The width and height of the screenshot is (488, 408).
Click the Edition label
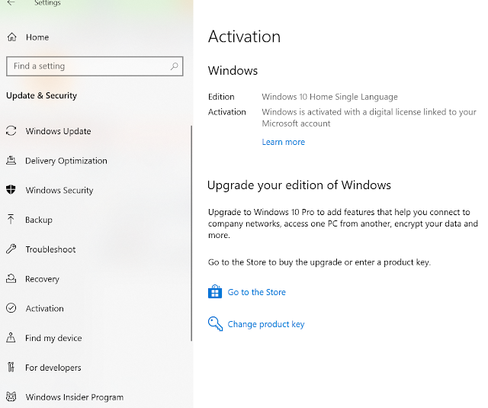click(221, 97)
